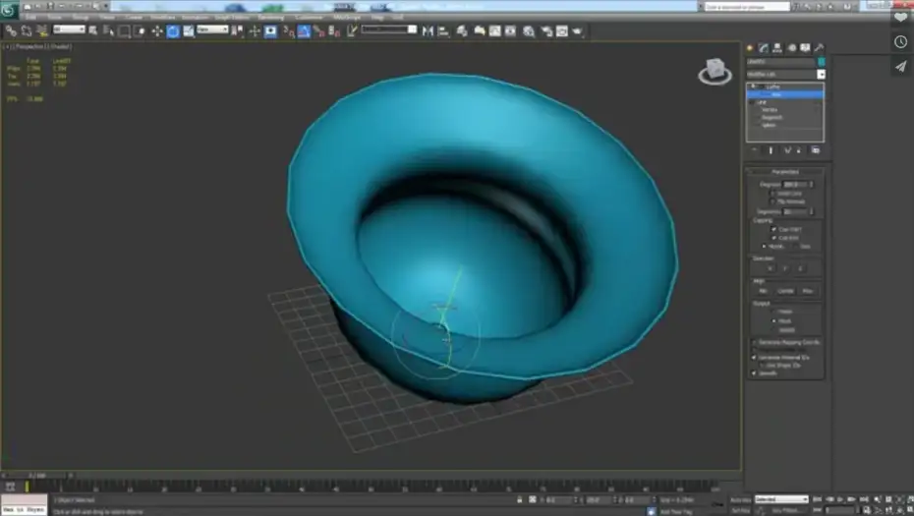Select the Select and Link tool
Screen dimensions: 914x516
pos(11,30)
